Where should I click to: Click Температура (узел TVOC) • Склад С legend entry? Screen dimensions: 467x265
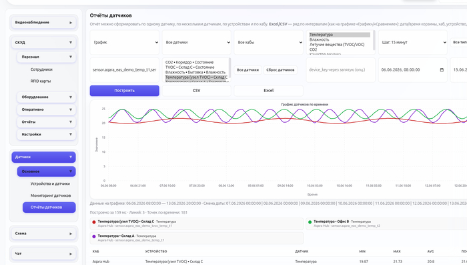coord(197,224)
